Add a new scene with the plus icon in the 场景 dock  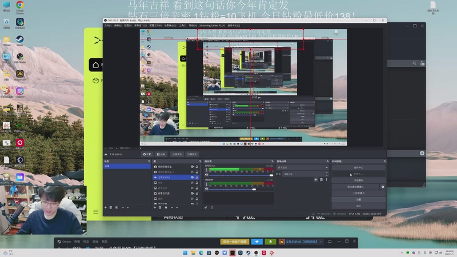point(106,207)
